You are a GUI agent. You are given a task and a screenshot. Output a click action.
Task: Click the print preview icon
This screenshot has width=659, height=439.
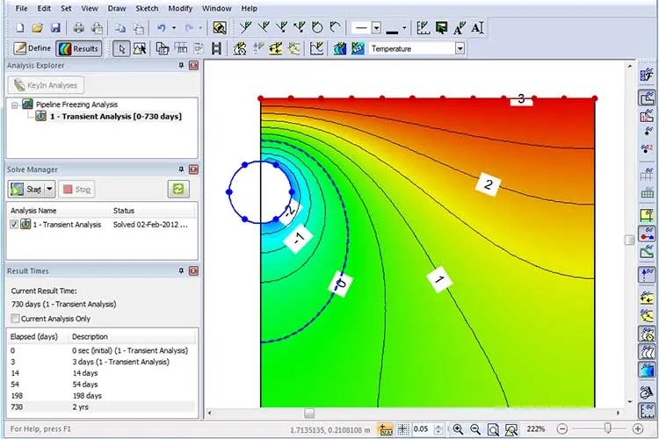[x=97, y=28]
